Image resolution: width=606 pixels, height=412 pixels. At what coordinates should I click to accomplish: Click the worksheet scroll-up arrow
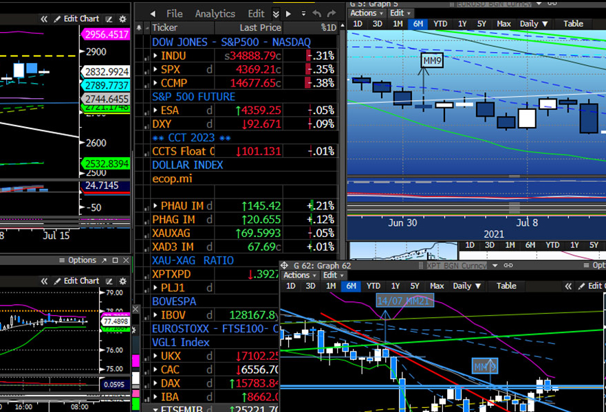[342, 26]
